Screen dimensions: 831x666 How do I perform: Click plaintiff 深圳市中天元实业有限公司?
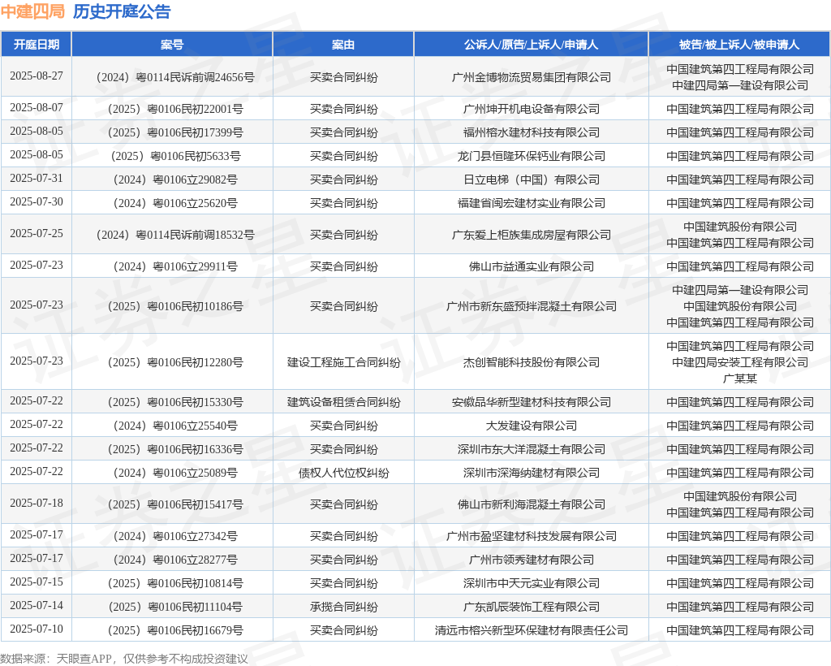click(x=531, y=584)
